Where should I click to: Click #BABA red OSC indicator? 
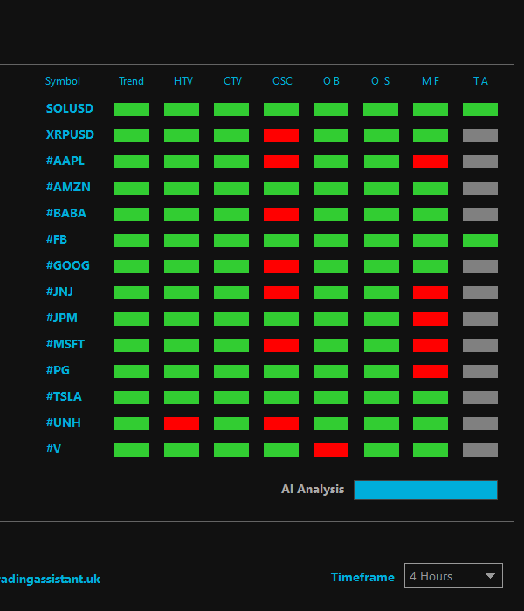[x=281, y=214]
